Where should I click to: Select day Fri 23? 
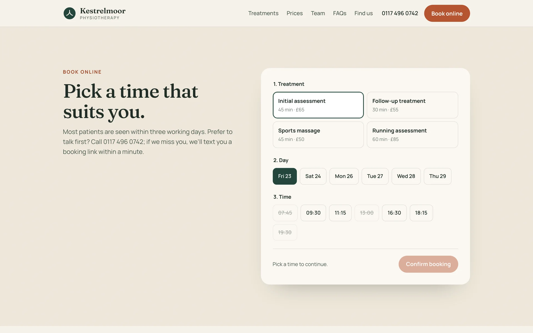click(x=285, y=176)
